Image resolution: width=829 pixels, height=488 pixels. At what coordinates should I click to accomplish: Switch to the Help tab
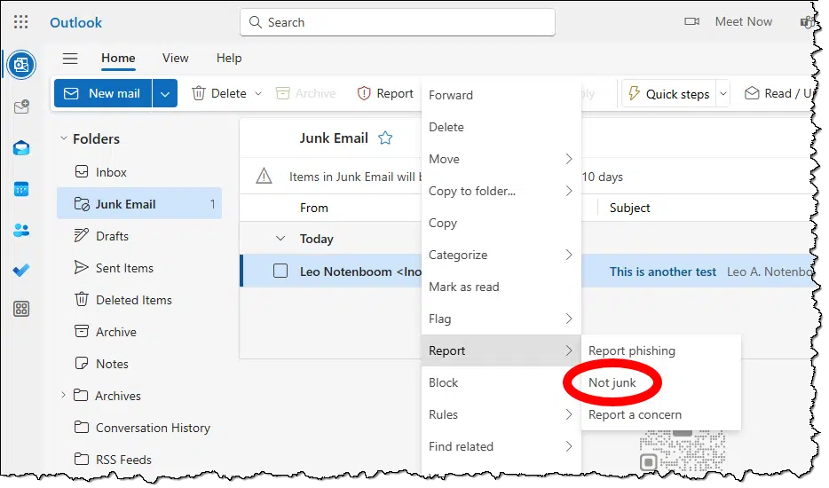click(x=229, y=59)
